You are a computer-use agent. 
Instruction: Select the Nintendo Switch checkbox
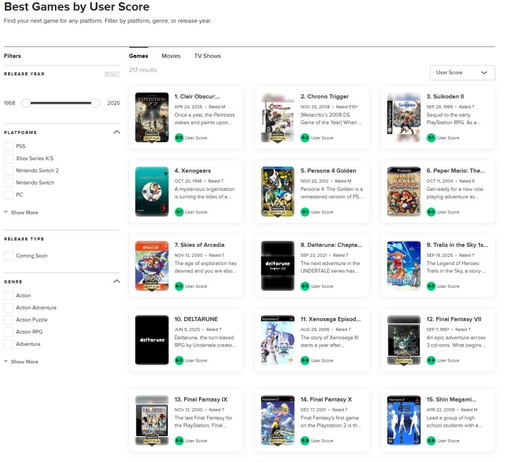pos(9,183)
